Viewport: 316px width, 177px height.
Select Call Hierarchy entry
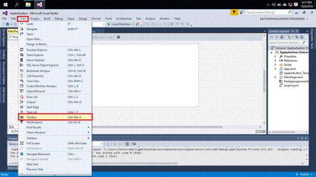(55, 76)
